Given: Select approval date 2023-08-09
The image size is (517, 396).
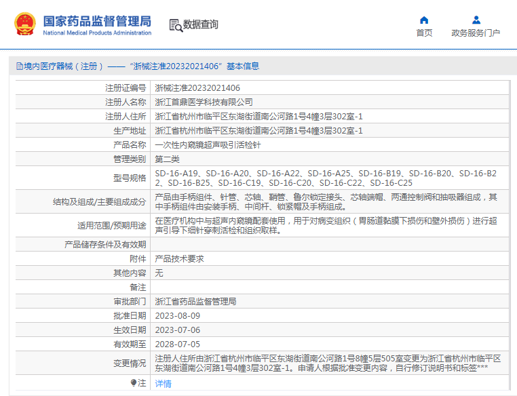Looking at the screenshot, I should point(177,315).
